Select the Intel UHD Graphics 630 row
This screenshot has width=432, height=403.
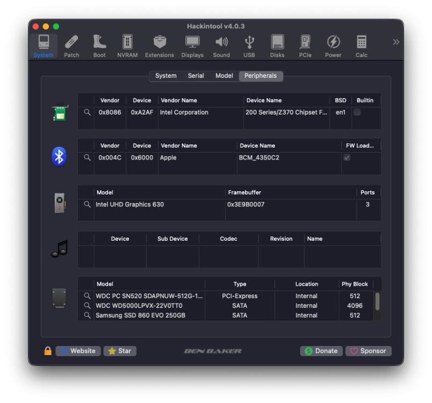click(x=229, y=204)
